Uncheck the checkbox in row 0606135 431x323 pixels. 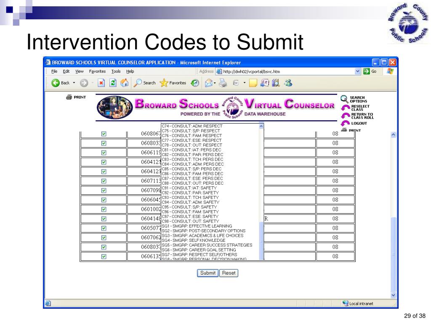(104, 257)
